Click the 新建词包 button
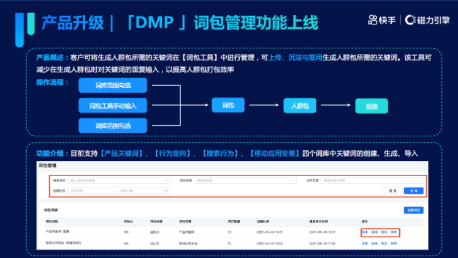 pos(414,210)
